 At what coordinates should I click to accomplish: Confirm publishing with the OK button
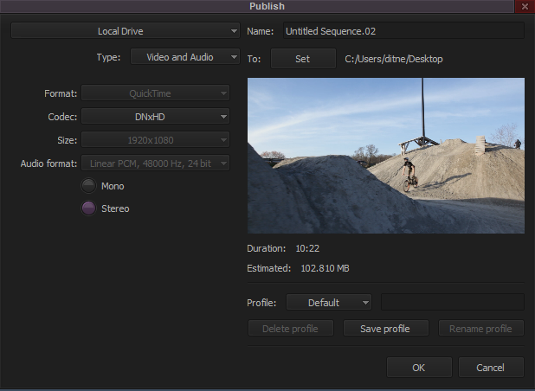(x=418, y=368)
